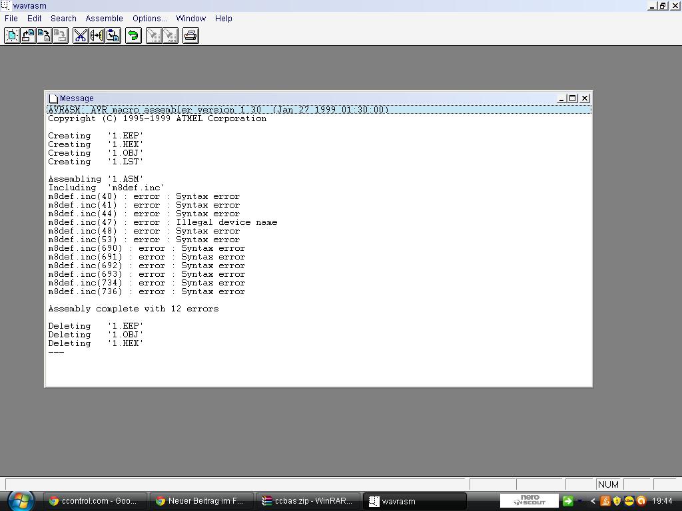
Task: Click the New file toolbar icon
Action: click(x=12, y=36)
